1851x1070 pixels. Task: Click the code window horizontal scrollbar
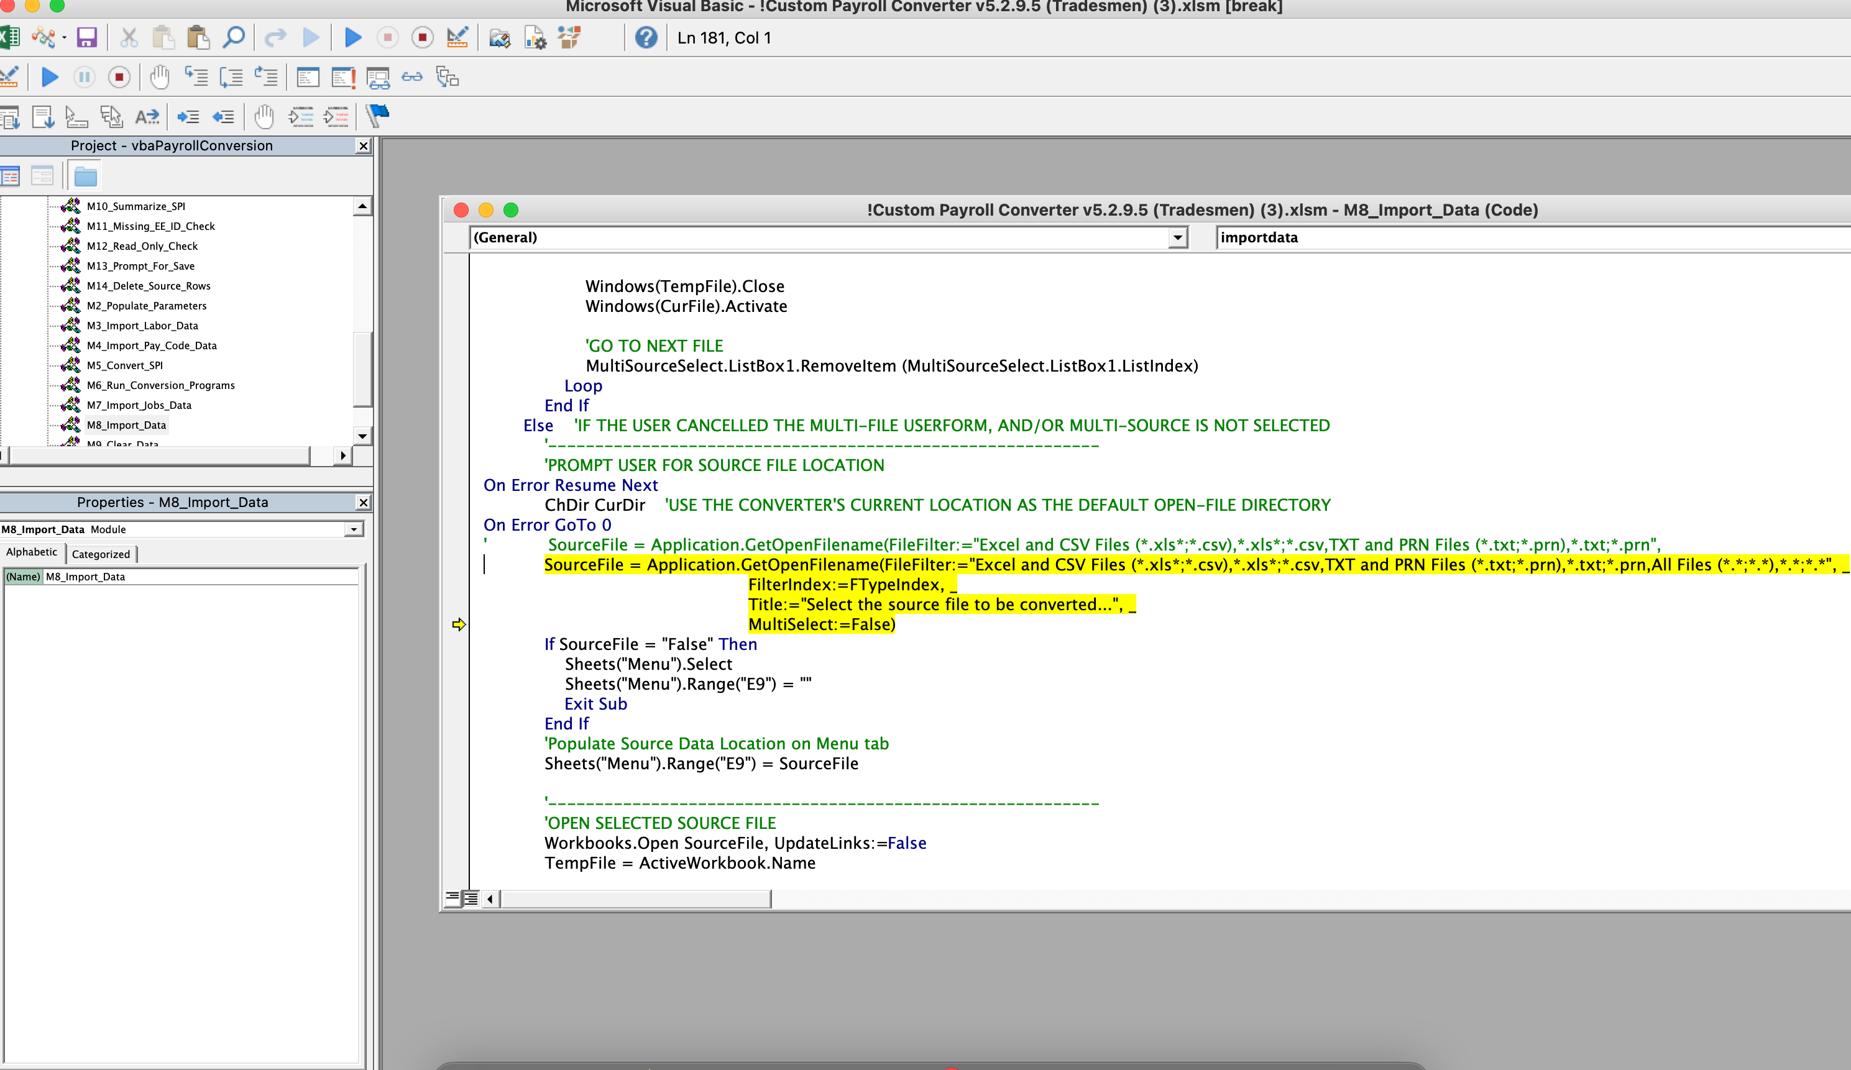coord(635,898)
